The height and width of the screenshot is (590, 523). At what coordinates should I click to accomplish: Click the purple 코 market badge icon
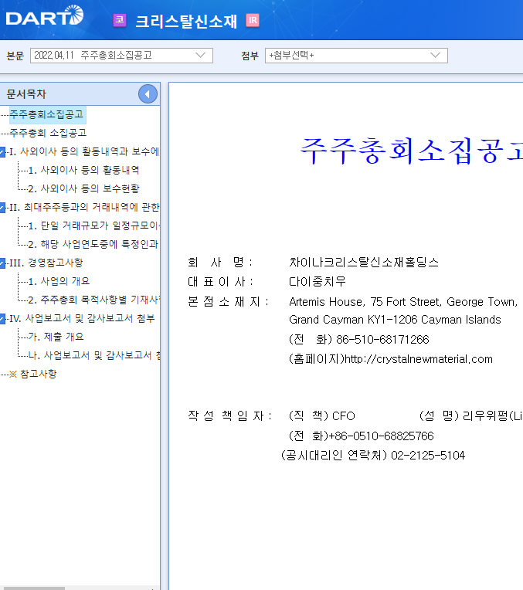tap(120, 20)
